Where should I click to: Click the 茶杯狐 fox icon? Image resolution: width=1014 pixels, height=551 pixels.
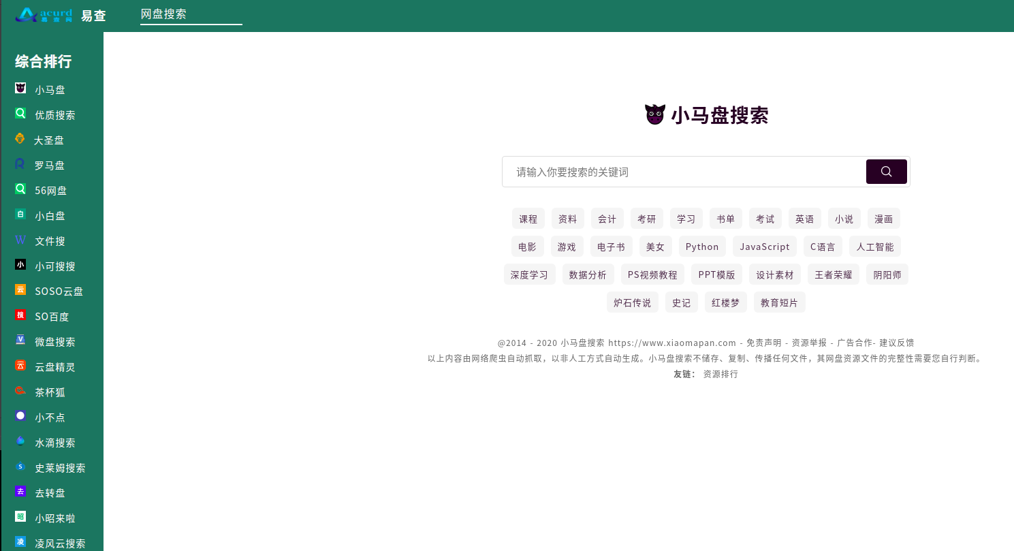pyautogui.click(x=20, y=391)
